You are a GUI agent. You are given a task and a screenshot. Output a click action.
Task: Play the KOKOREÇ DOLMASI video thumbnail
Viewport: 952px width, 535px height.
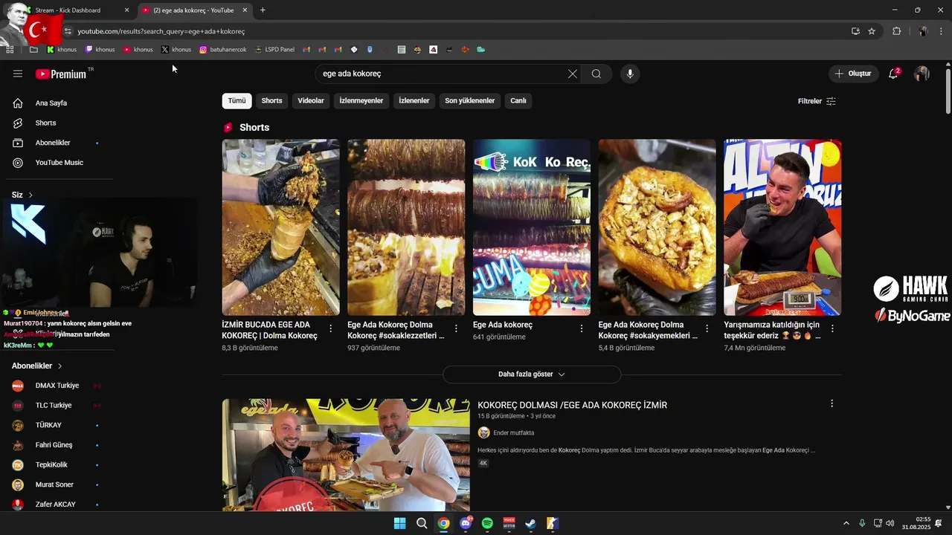point(346,455)
